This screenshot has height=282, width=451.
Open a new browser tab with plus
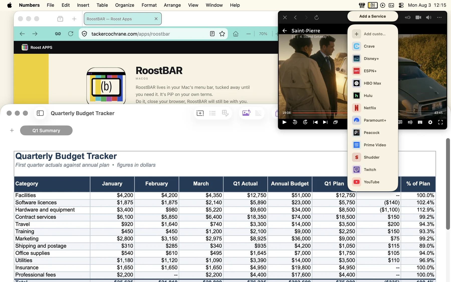[x=74, y=19]
